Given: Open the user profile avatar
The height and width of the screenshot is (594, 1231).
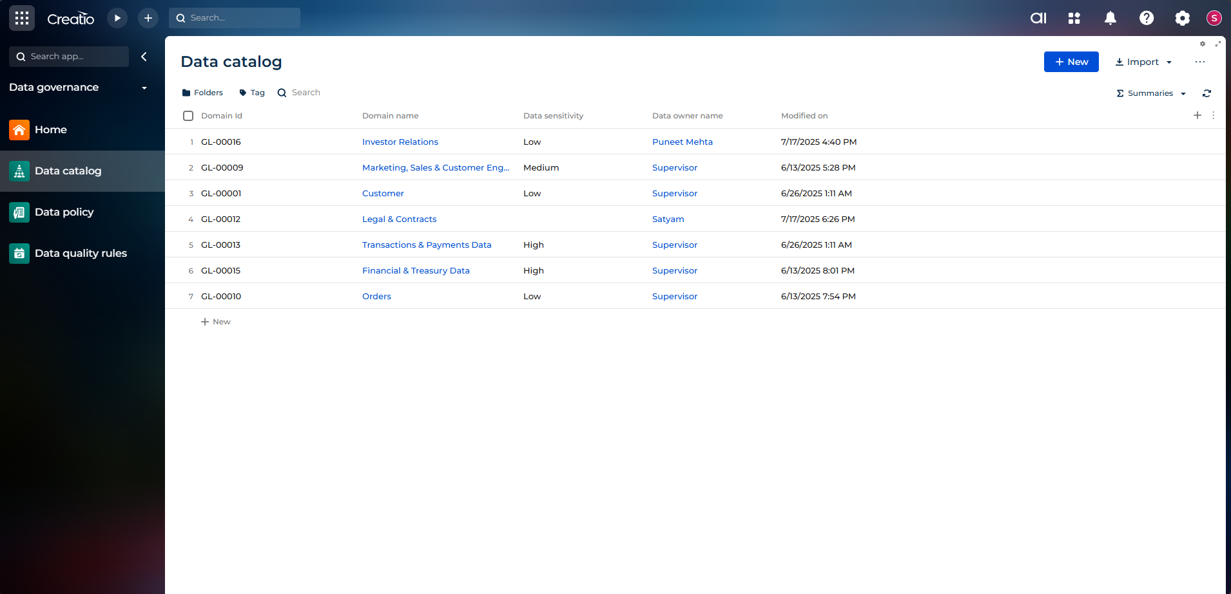Looking at the screenshot, I should (x=1214, y=18).
